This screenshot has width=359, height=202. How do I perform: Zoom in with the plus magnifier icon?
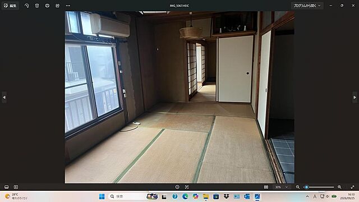(339, 187)
